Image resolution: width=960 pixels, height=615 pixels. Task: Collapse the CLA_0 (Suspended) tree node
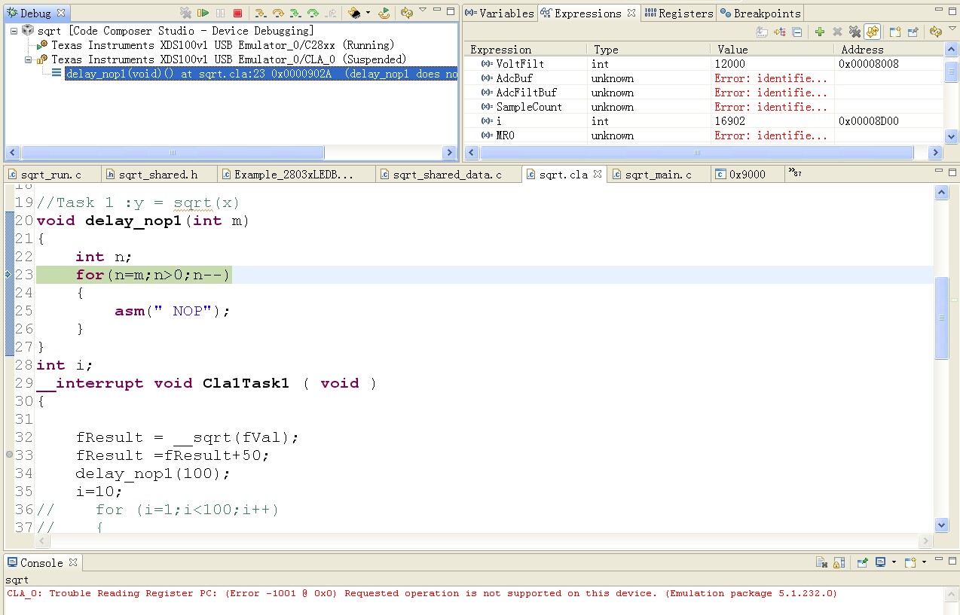pyautogui.click(x=29, y=59)
